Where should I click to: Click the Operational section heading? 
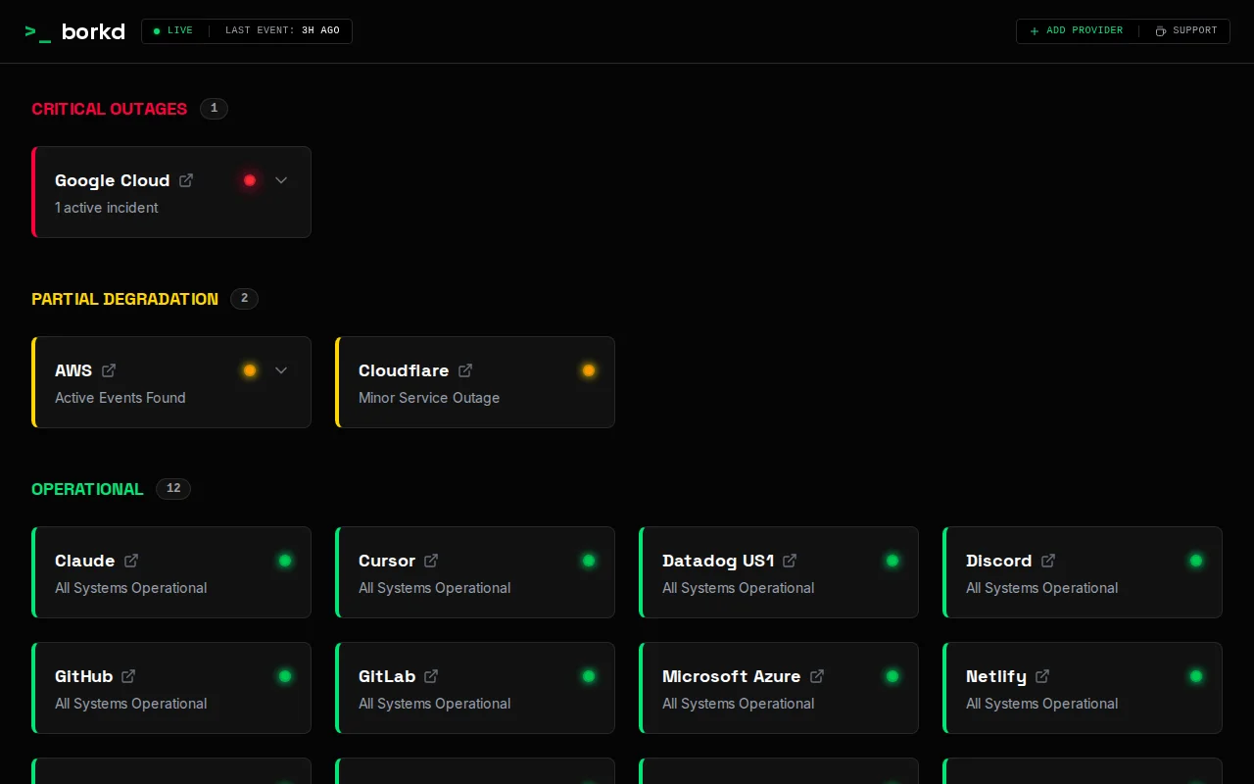[87, 489]
